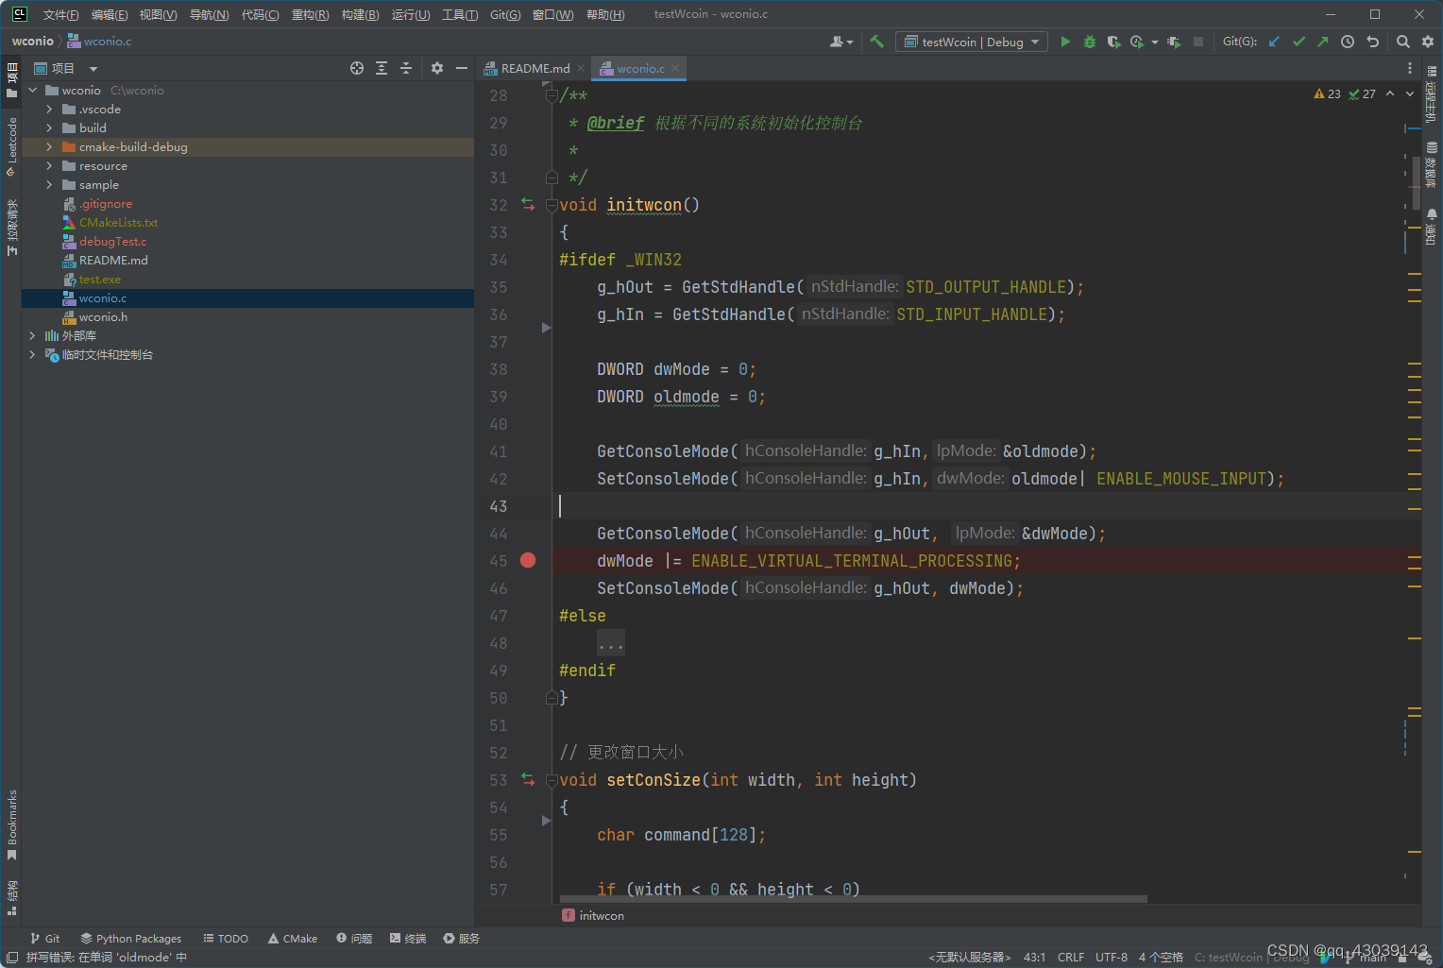Run the testWcoin configuration
Viewport: 1443px width, 968px height.
(x=1065, y=42)
